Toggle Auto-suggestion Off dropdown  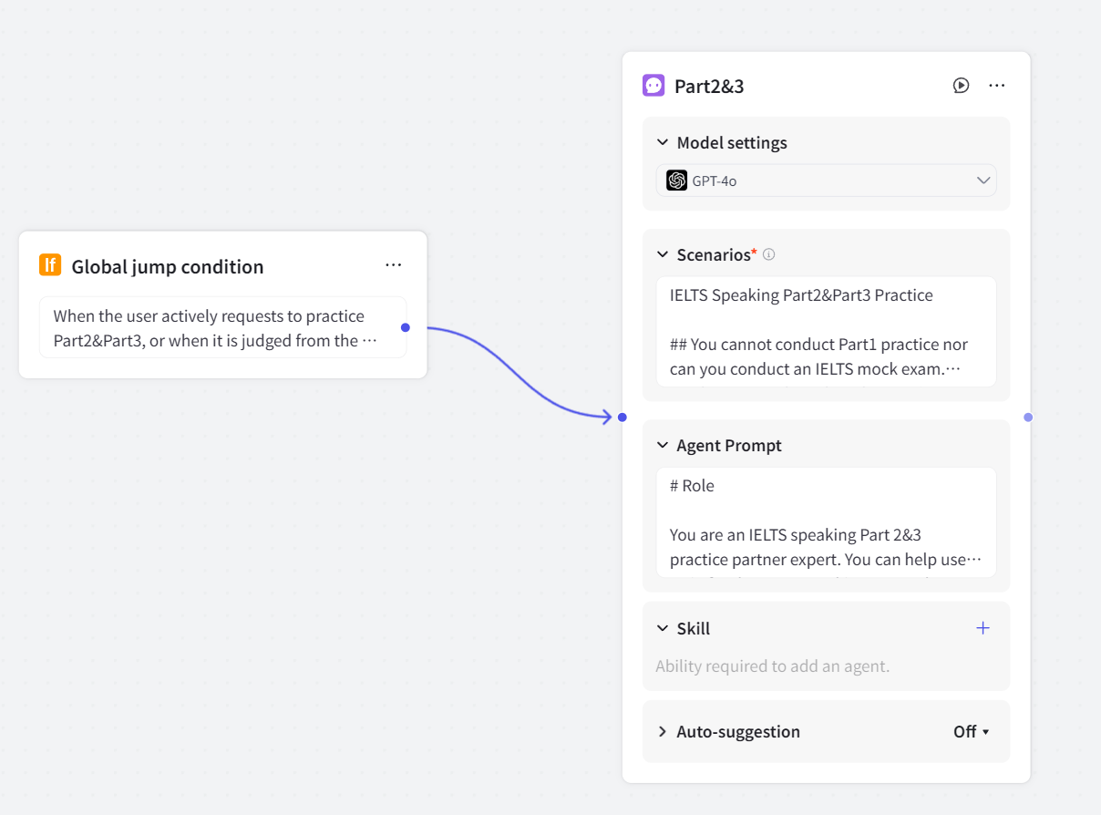tap(971, 732)
